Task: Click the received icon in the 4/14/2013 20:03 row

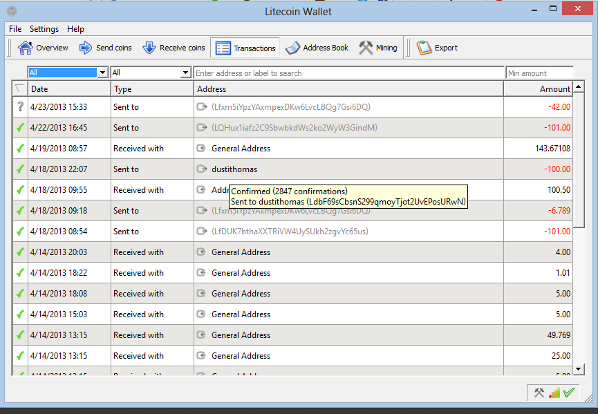Action: [x=201, y=252]
